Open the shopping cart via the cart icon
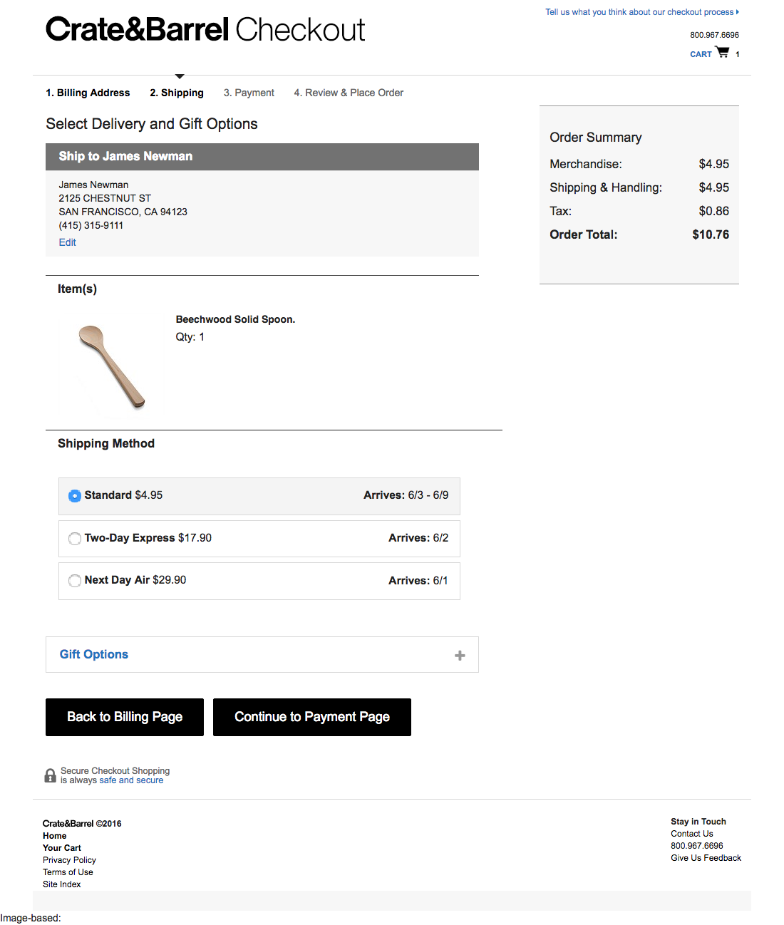 pos(722,51)
